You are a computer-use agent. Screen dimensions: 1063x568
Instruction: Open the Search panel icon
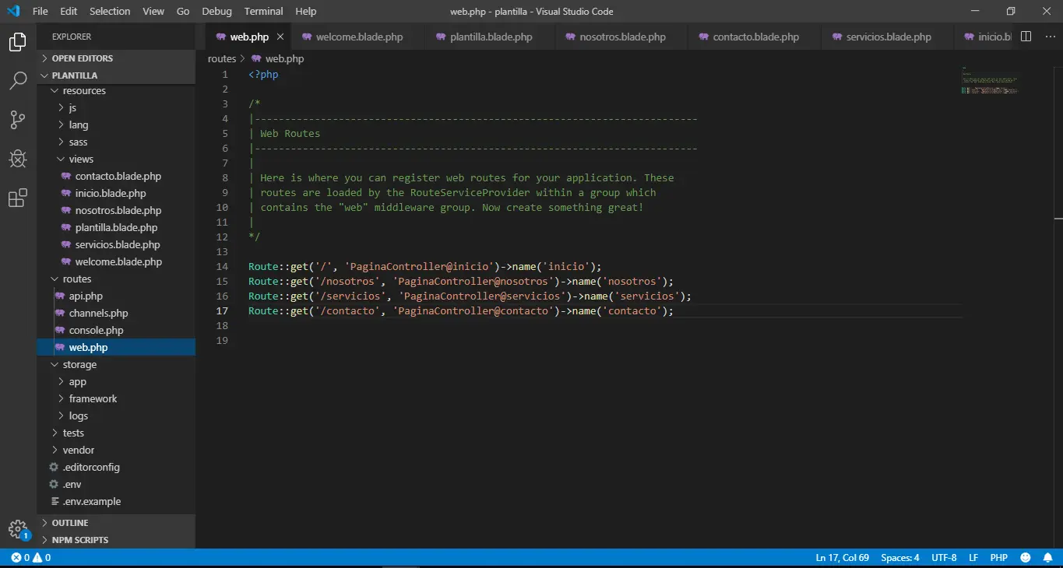[17, 81]
